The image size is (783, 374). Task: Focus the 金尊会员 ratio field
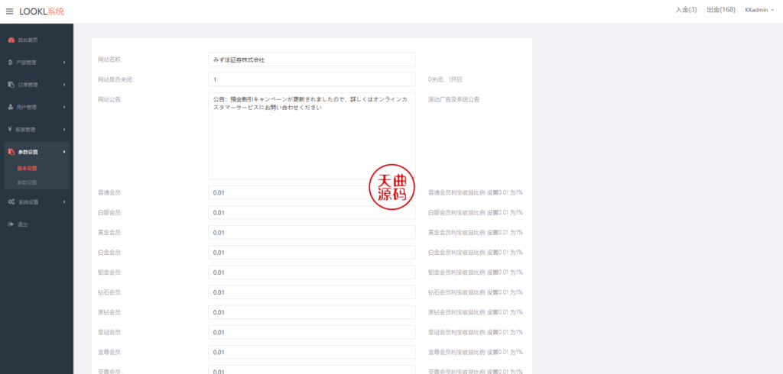(x=312, y=352)
